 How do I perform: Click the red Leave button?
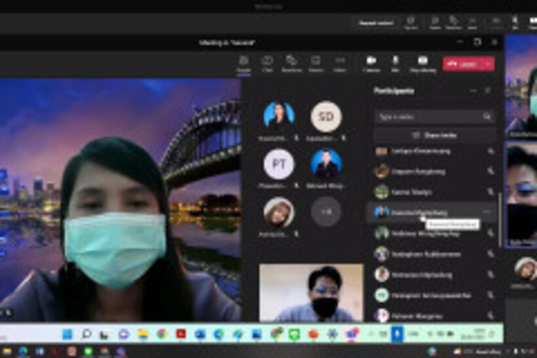coord(463,63)
